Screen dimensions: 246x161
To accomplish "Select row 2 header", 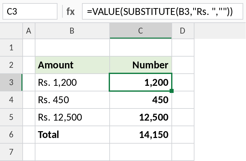I will click(x=11, y=65).
